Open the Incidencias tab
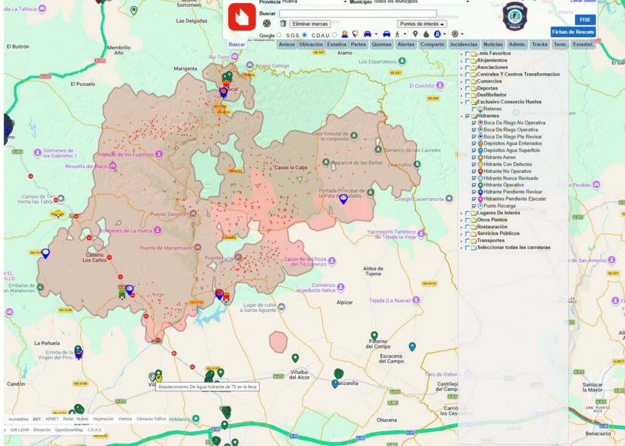 click(464, 45)
